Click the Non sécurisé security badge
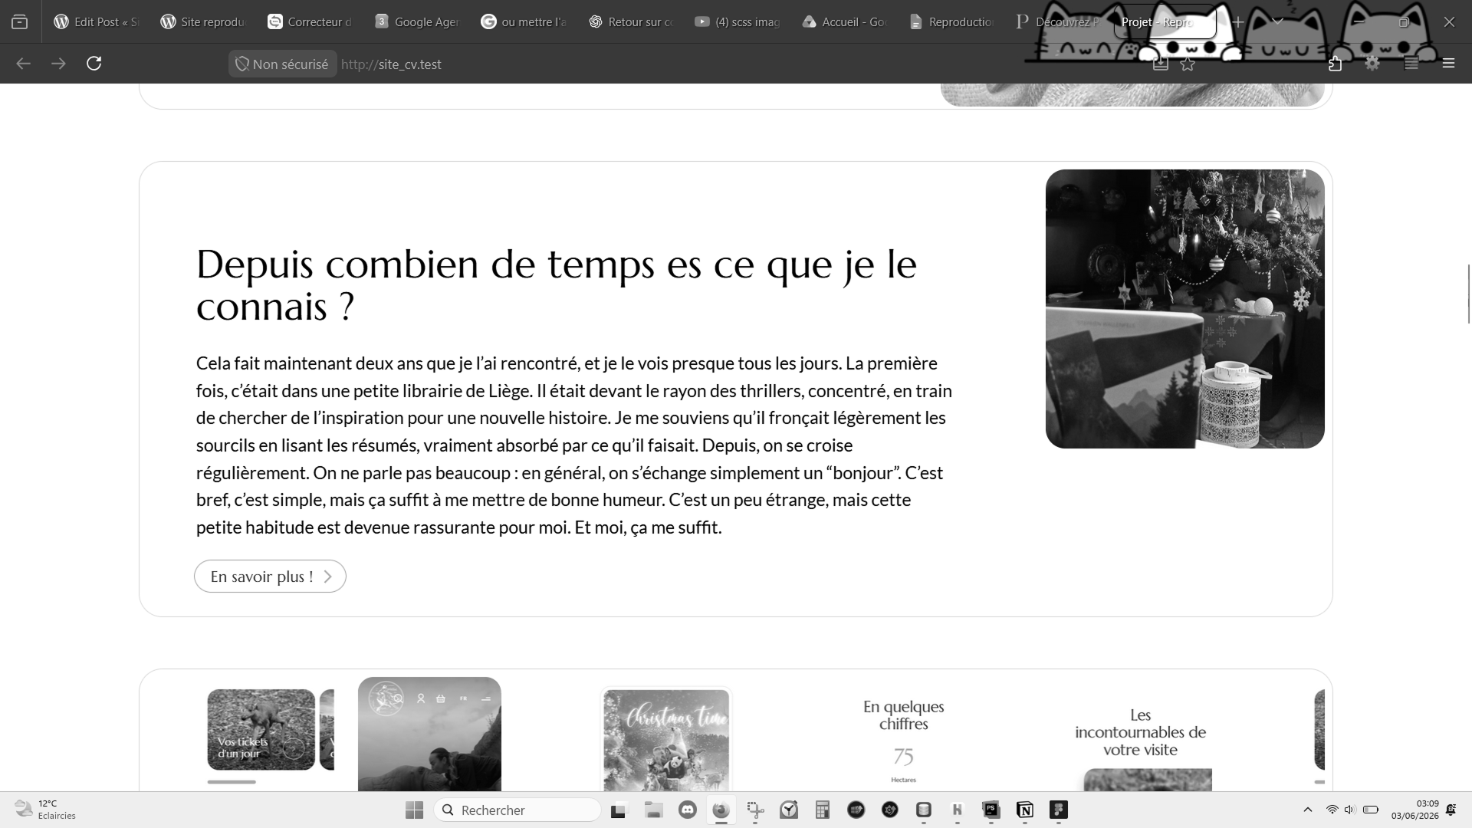The width and height of the screenshot is (1472, 828). 282,64
